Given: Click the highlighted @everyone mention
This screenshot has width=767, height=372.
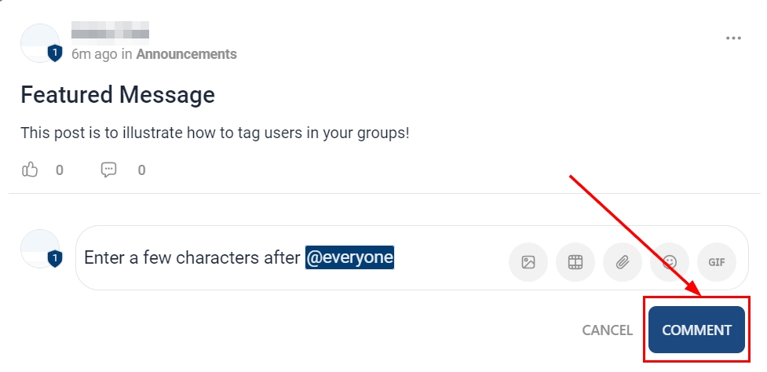Looking at the screenshot, I should (349, 257).
